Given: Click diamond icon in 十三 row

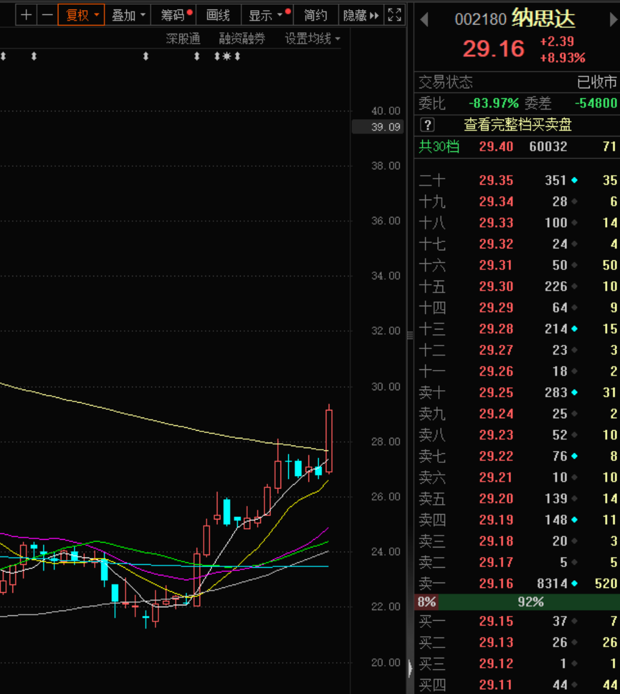Looking at the screenshot, I should [574, 329].
